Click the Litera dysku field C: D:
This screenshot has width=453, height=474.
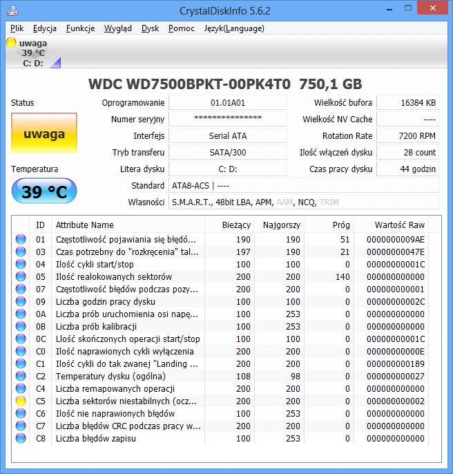click(x=228, y=169)
